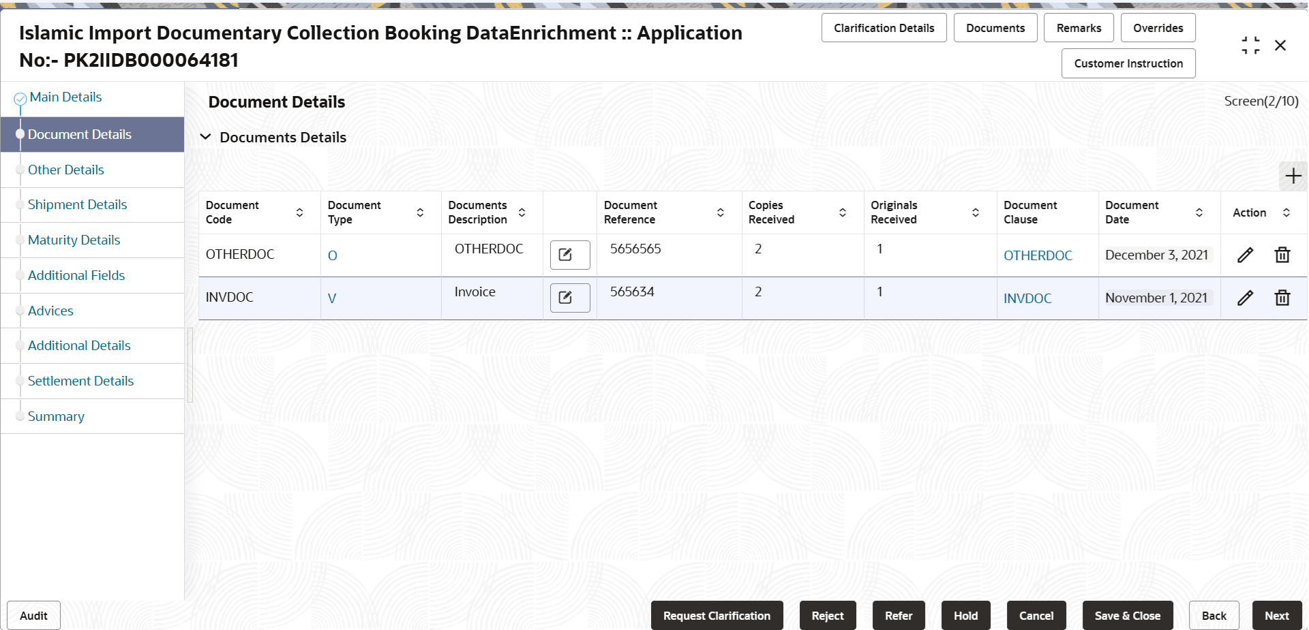Switch to Maturity Details step
1309x630 pixels.
74,240
